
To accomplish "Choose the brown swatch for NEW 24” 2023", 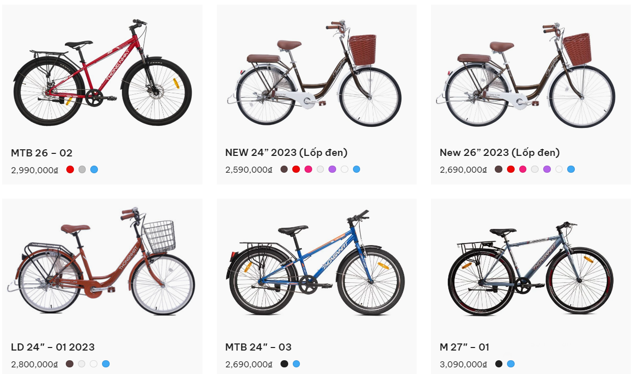I will [x=284, y=169].
